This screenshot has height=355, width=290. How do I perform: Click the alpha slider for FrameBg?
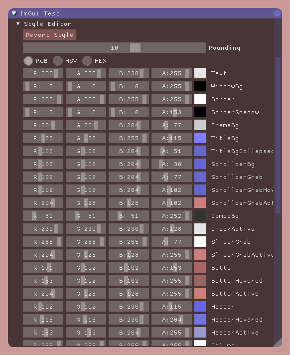tap(172, 125)
